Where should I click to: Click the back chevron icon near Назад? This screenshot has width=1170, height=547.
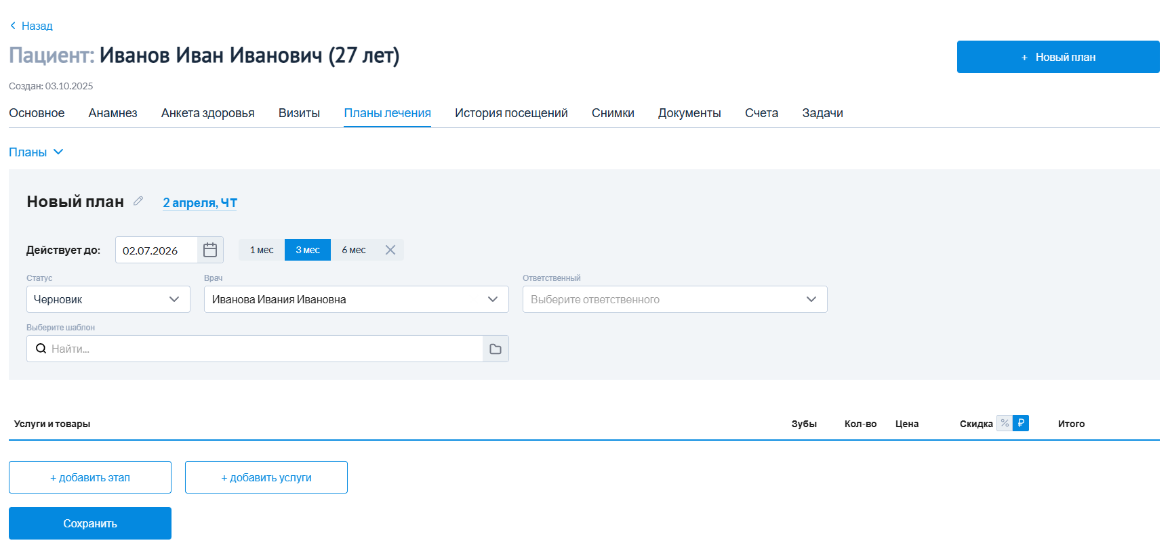(13, 26)
